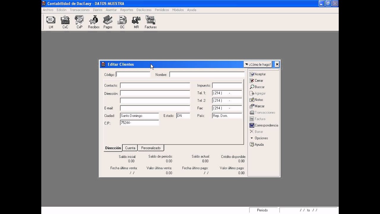This screenshot has height=214, width=380.
Task: Open the MR toolbar icon
Action: click(x=136, y=22)
